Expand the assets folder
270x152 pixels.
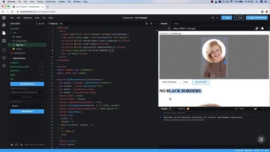[x=17, y=37]
